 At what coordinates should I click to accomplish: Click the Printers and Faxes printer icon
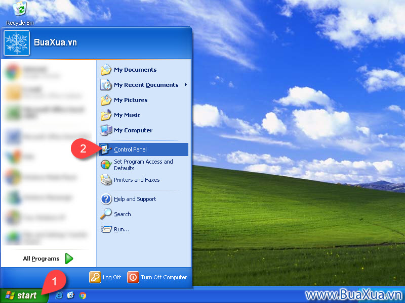click(106, 180)
